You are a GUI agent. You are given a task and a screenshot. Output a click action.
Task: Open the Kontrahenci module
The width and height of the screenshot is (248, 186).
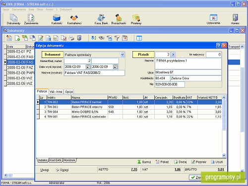[74, 19]
